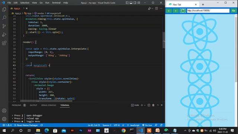
Task: Open Google Chrome from the taskbar
Action: click(123, 131)
